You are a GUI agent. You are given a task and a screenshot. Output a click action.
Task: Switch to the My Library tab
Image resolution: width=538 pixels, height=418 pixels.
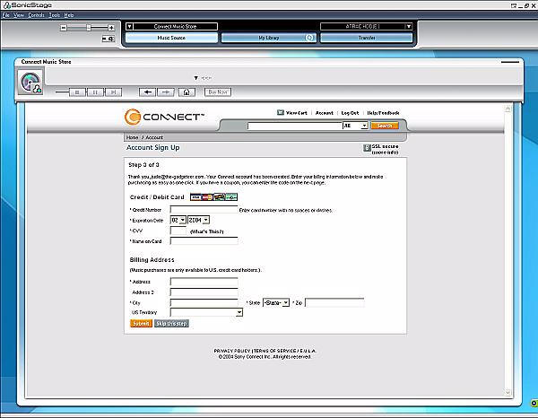(x=268, y=38)
